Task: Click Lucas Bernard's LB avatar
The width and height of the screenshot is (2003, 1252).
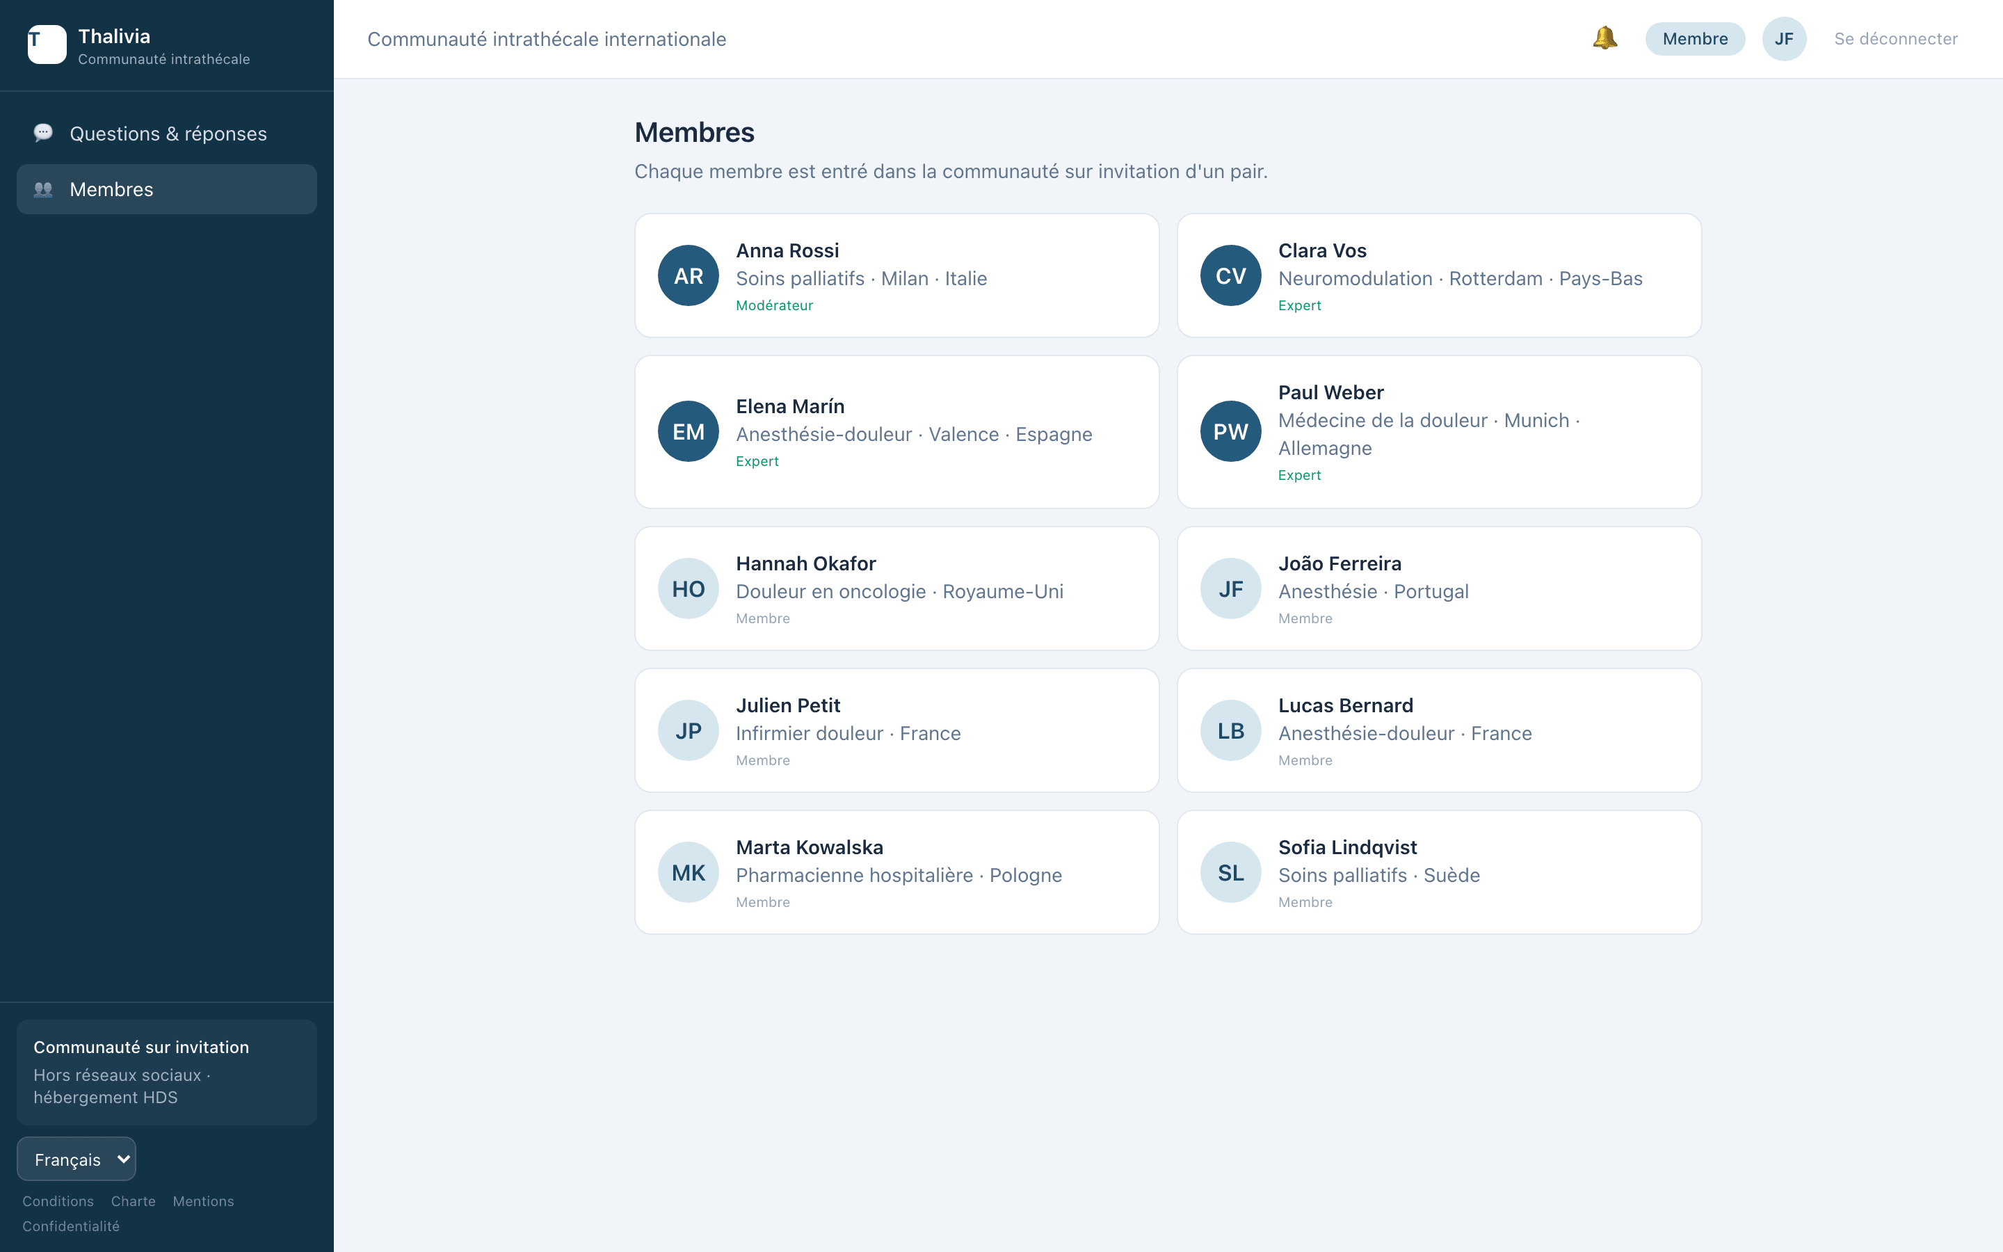Action: tap(1230, 730)
